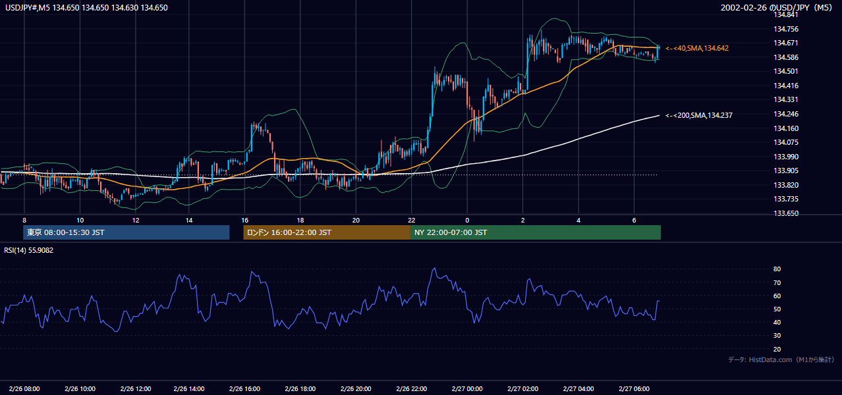The width and height of the screenshot is (842, 395).
Task: Click the 2/26 22:00 time axis label
Action: click(x=411, y=388)
